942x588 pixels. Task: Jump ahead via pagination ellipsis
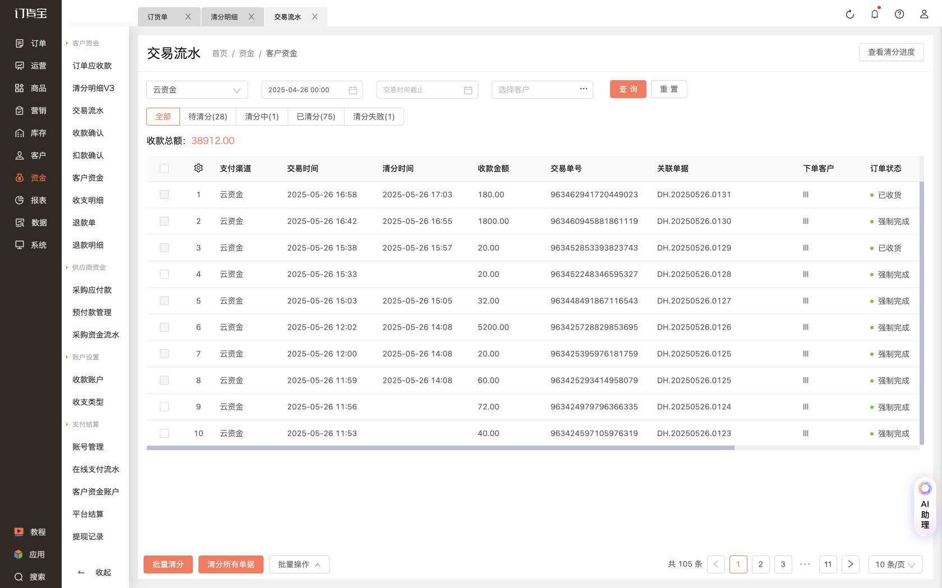pyautogui.click(x=805, y=564)
